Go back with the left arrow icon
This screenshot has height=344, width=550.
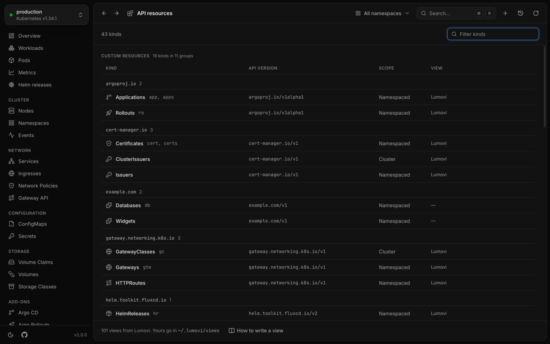[x=104, y=13]
